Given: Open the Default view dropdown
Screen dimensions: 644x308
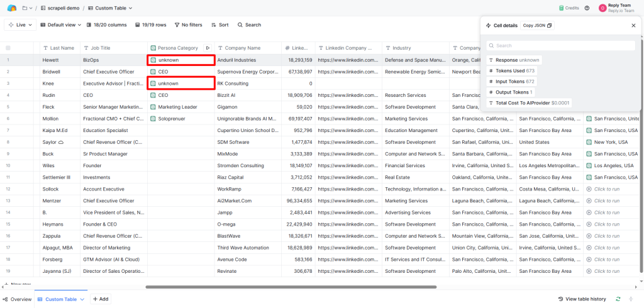Looking at the screenshot, I should pos(61,25).
